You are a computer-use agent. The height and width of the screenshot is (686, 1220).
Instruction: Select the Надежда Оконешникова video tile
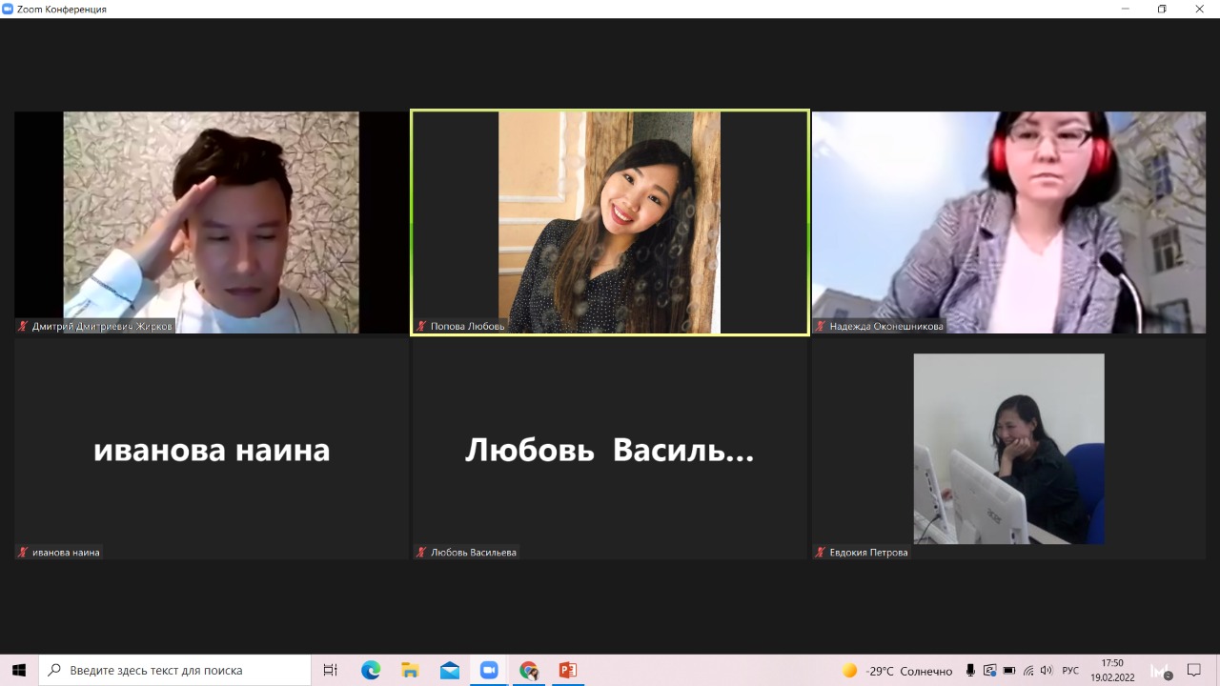1008,222
